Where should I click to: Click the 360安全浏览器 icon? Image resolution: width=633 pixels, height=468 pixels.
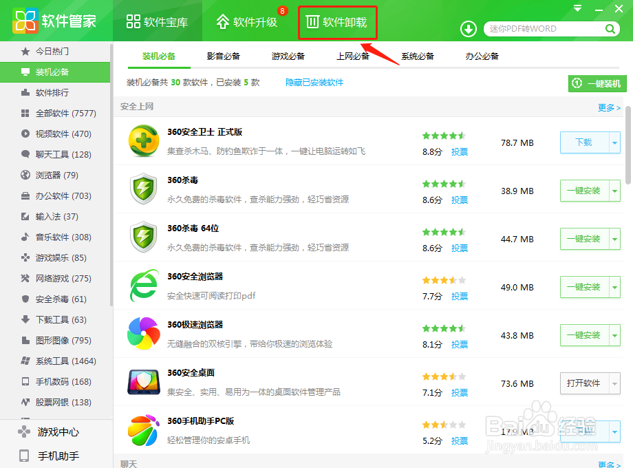click(144, 286)
